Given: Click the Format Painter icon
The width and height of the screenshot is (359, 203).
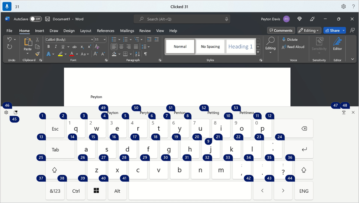Looking at the screenshot, I should click(x=37, y=53).
